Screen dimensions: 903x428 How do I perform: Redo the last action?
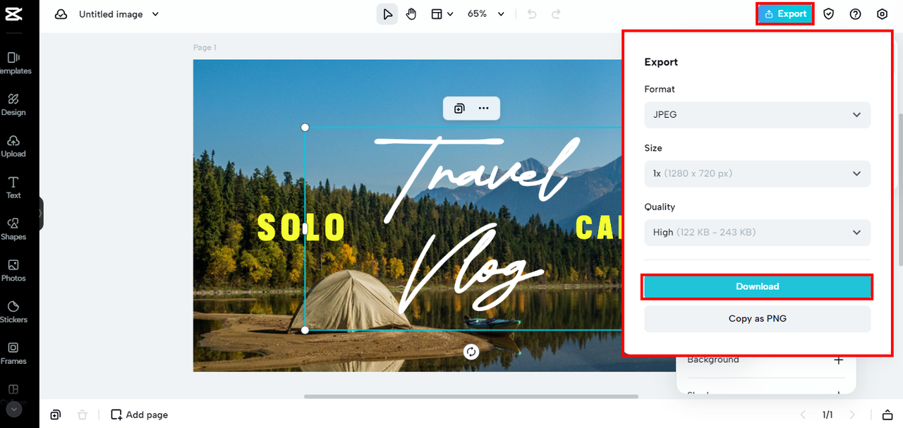(556, 14)
